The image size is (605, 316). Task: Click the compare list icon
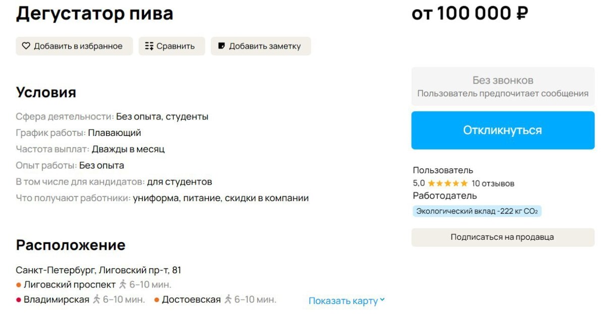pos(149,46)
